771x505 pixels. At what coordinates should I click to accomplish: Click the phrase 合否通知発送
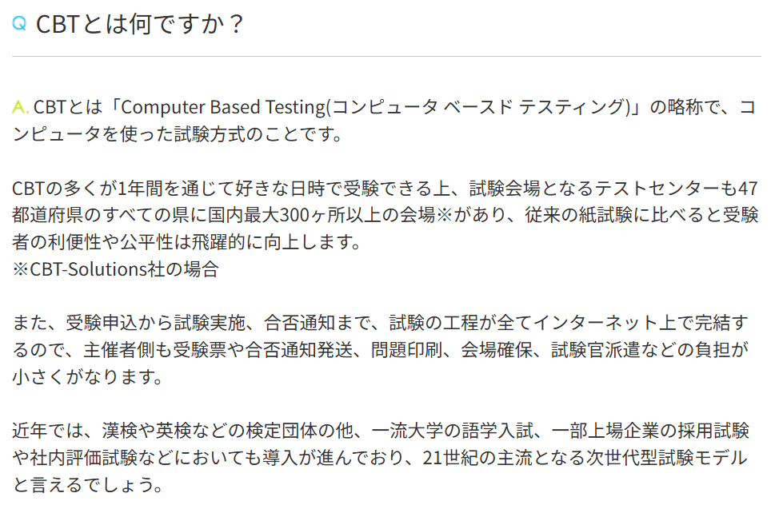coord(299,350)
